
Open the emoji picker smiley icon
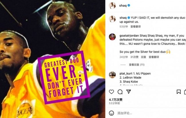(x=111, y=113)
